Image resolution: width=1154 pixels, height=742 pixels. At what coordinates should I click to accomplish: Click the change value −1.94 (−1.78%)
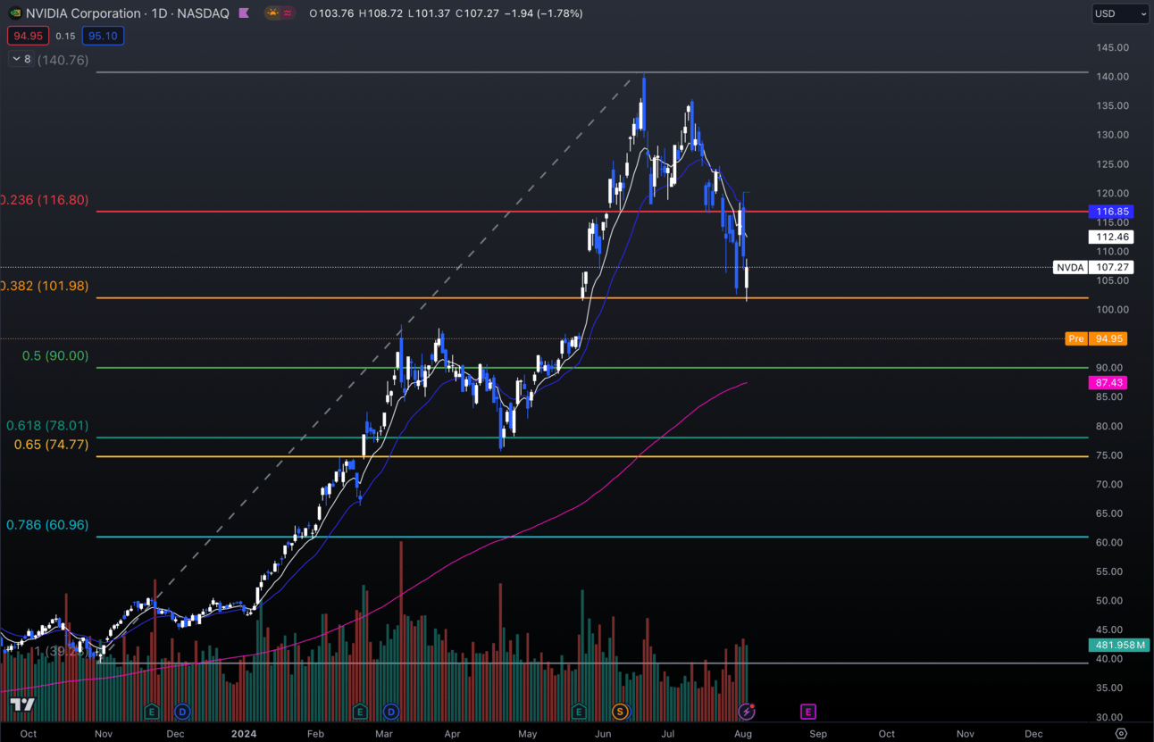click(544, 13)
